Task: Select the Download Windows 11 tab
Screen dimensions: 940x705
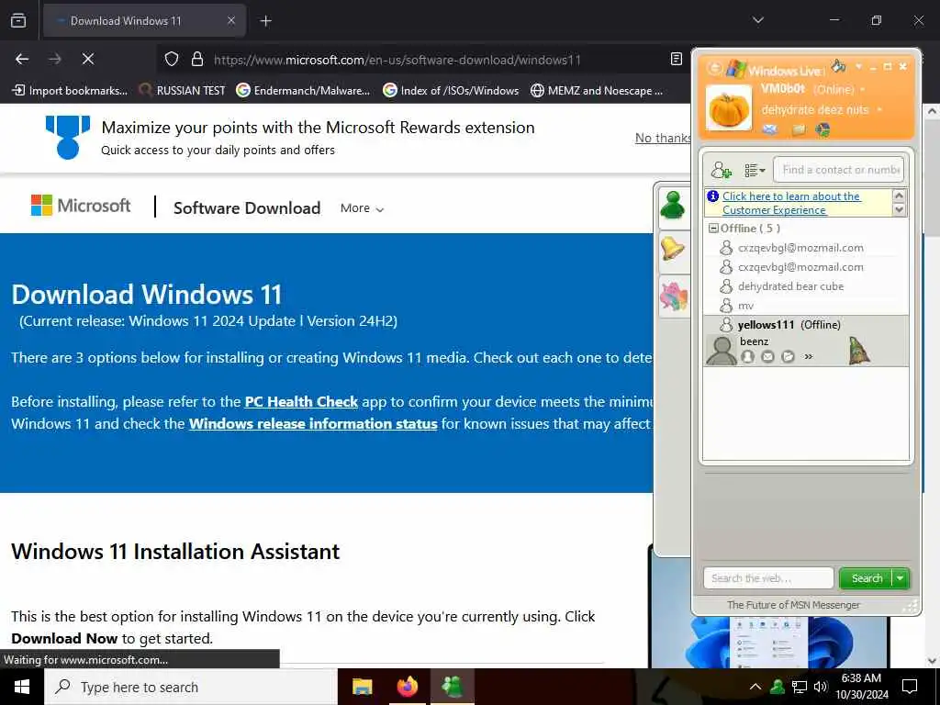Action: 144,20
